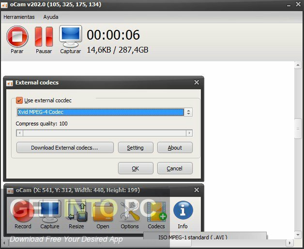The width and height of the screenshot is (304, 249).
Task: Click horizontal scrollbar right arrow
Action: [x=289, y=243]
